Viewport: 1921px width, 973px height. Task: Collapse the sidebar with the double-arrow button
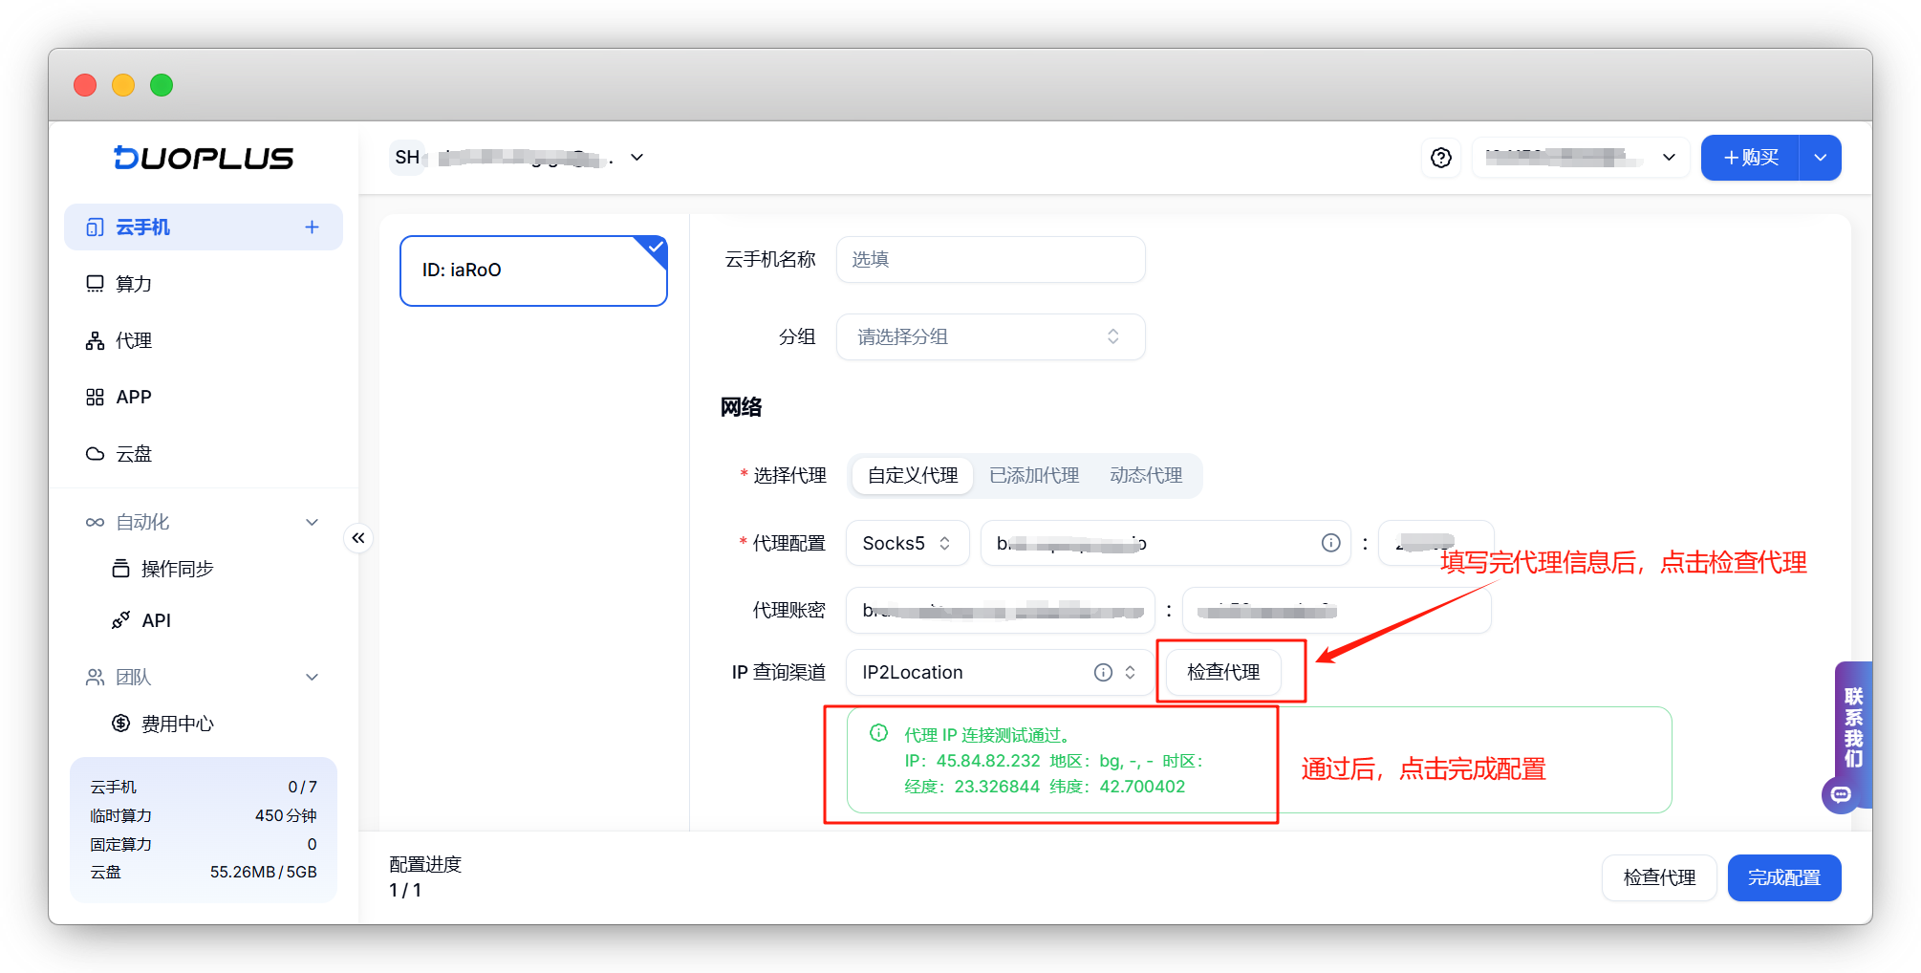pyautogui.click(x=358, y=538)
